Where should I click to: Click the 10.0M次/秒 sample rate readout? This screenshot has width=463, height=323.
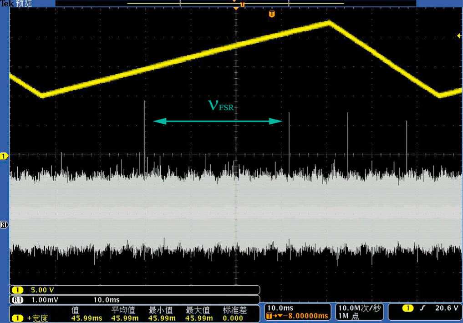pyautogui.click(x=359, y=308)
